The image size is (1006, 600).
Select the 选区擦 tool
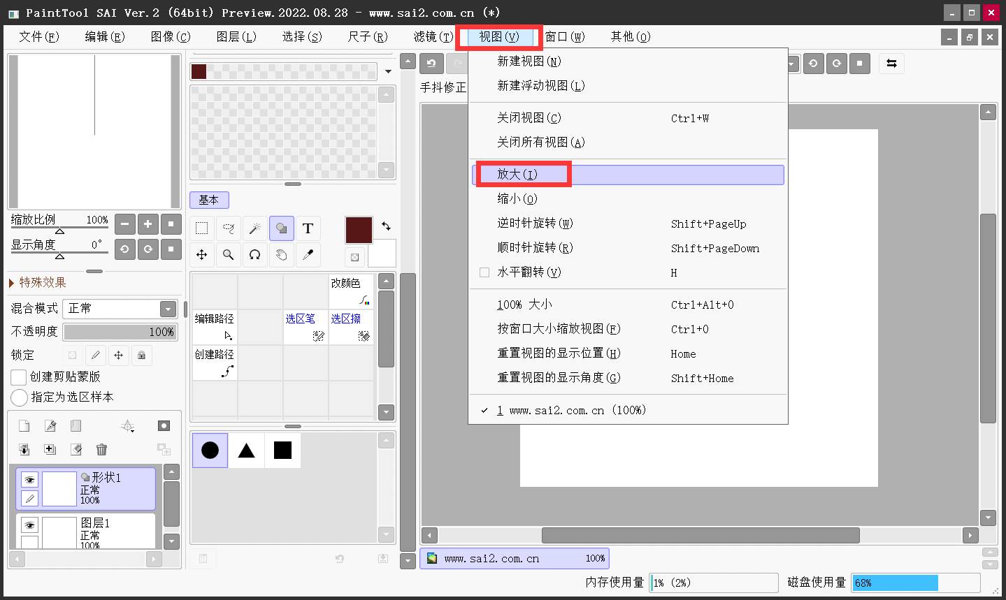pos(351,328)
